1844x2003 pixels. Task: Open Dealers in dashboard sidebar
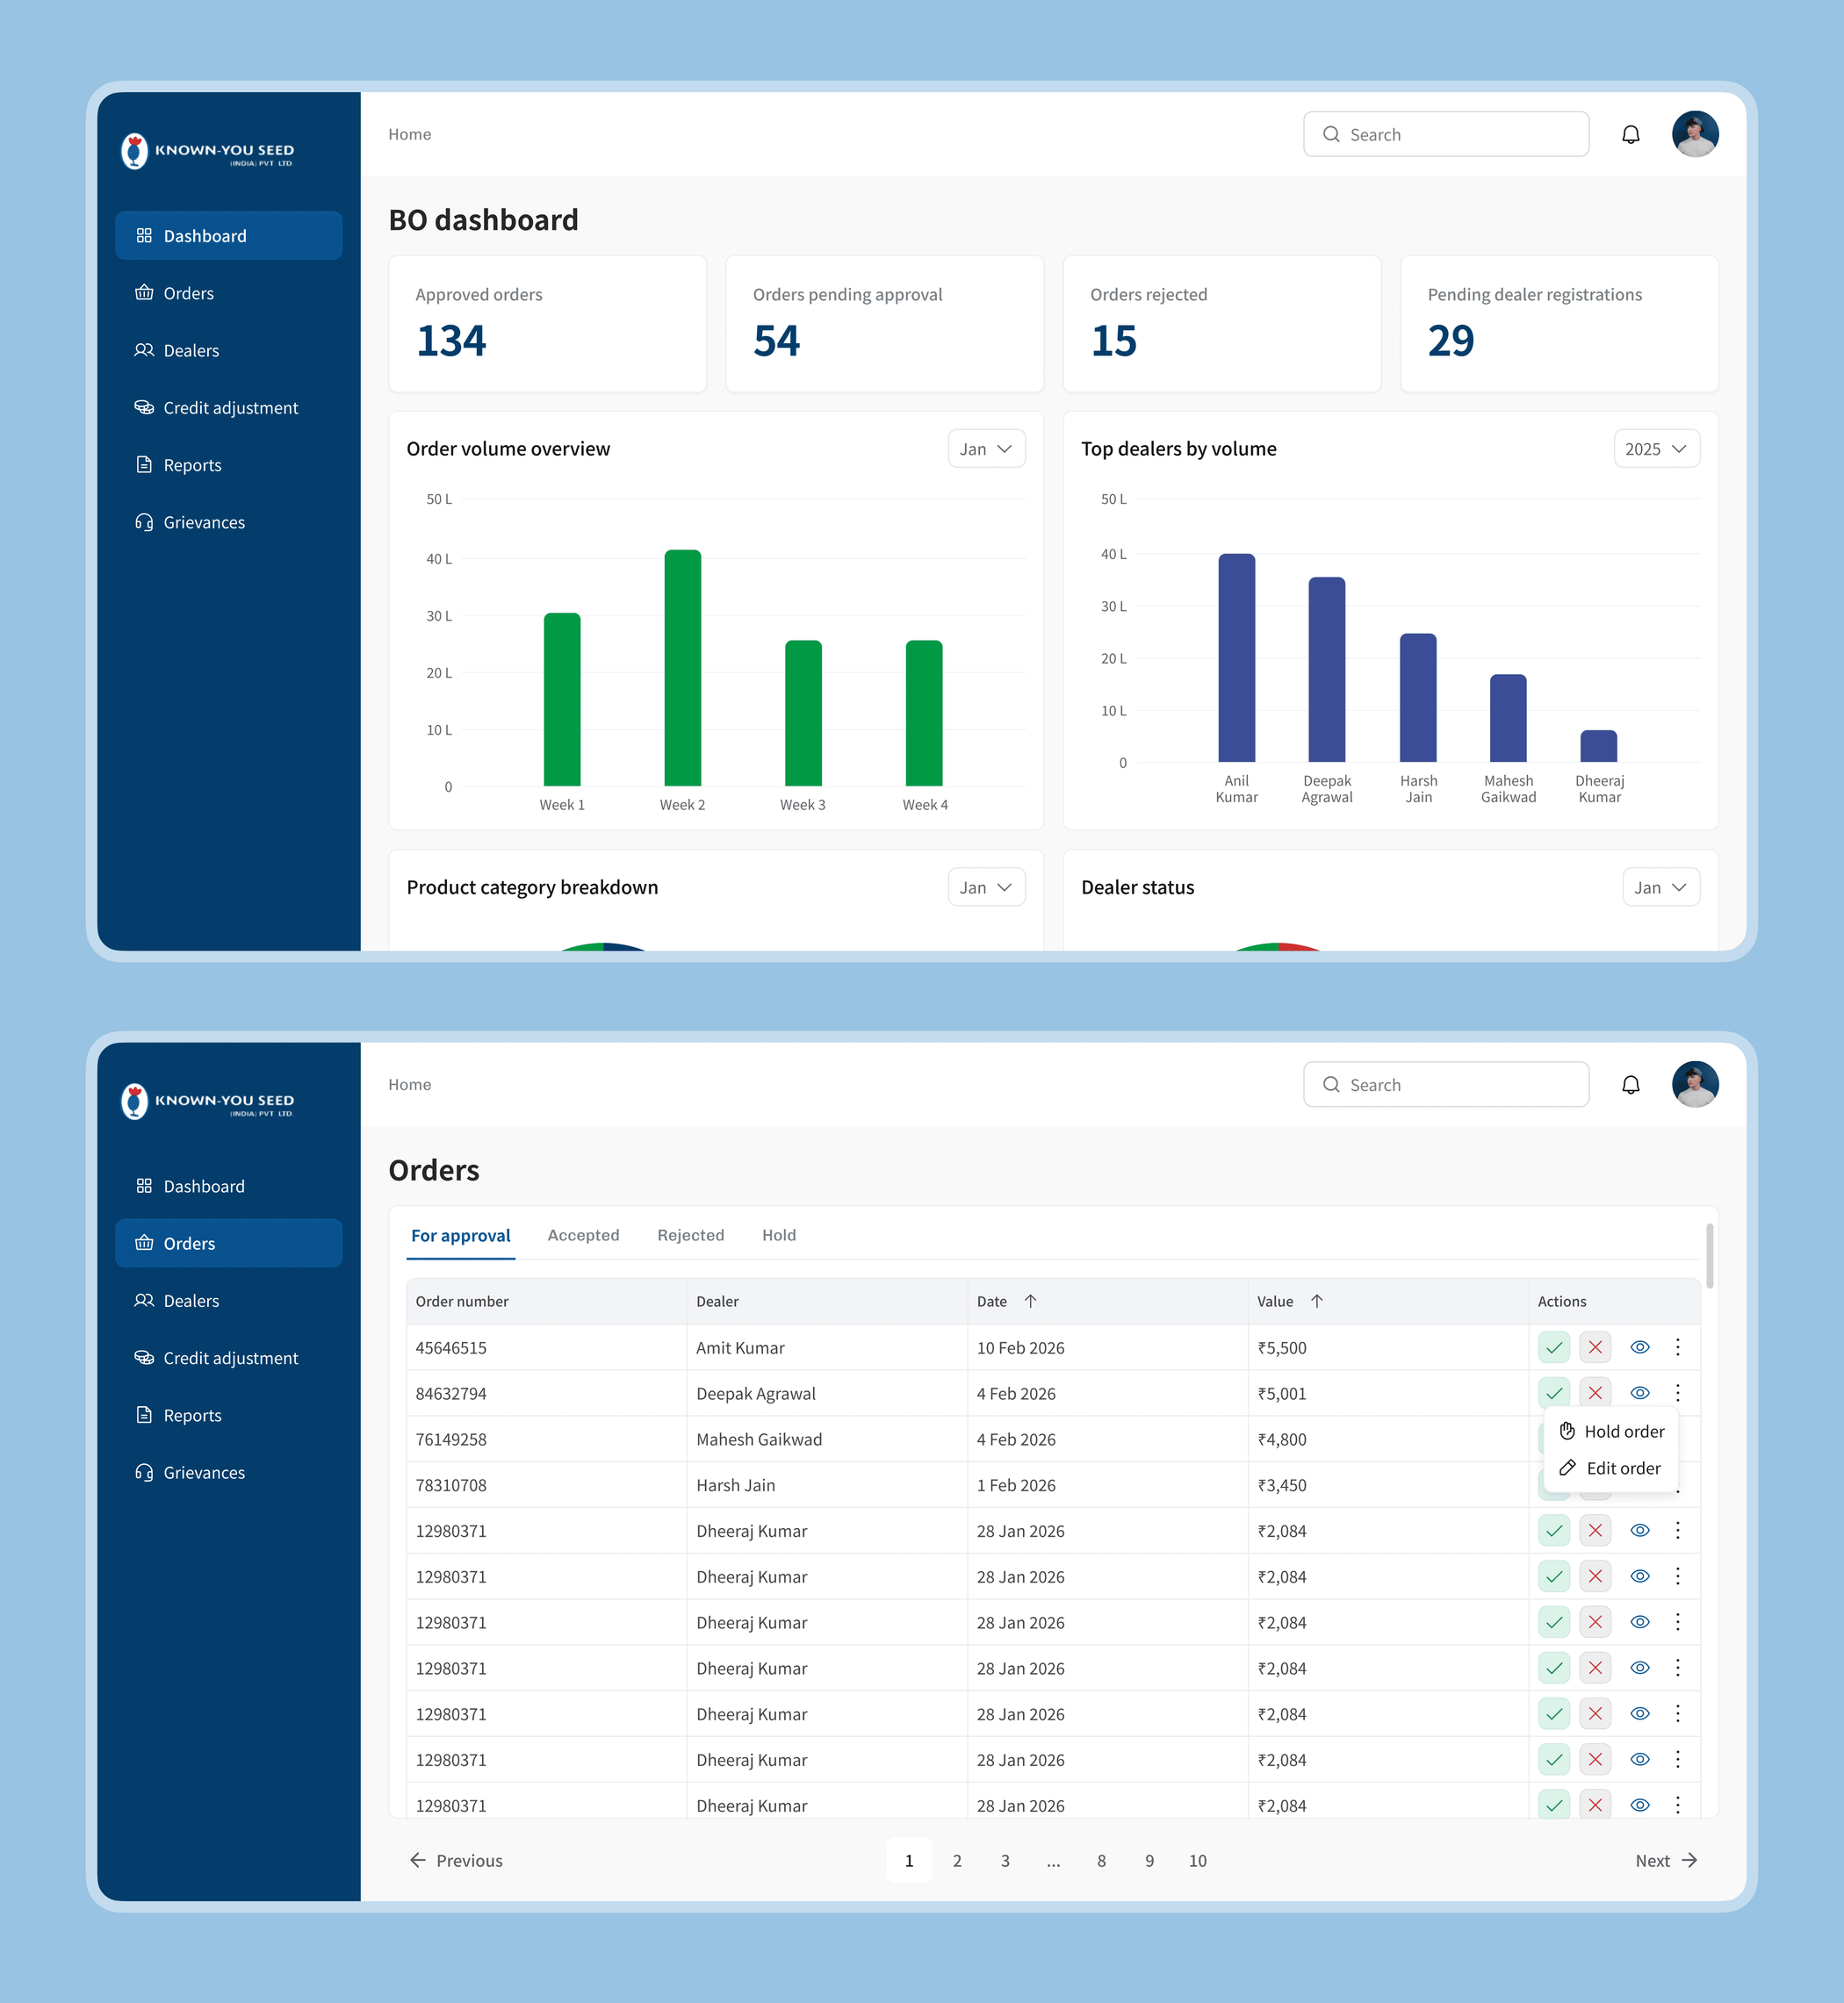228,350
